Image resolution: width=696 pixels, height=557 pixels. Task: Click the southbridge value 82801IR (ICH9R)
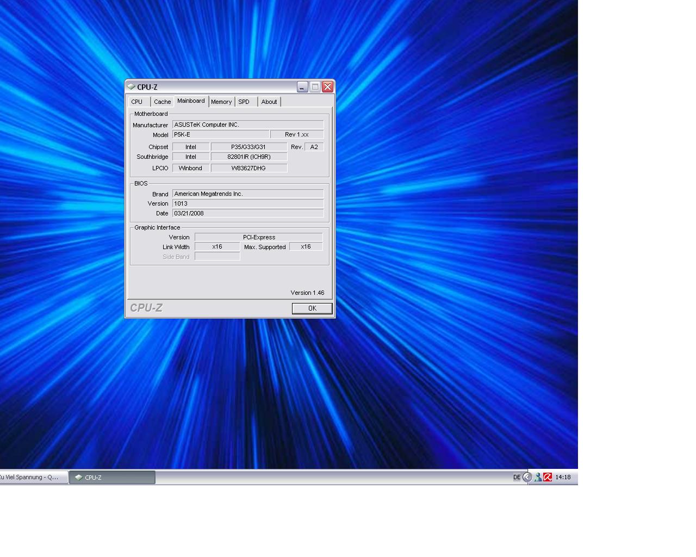[x=249, y=157]
